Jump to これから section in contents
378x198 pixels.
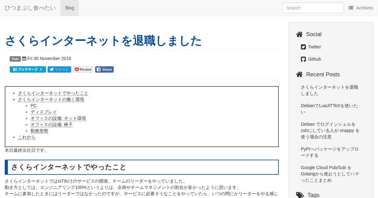pos(27,137)
